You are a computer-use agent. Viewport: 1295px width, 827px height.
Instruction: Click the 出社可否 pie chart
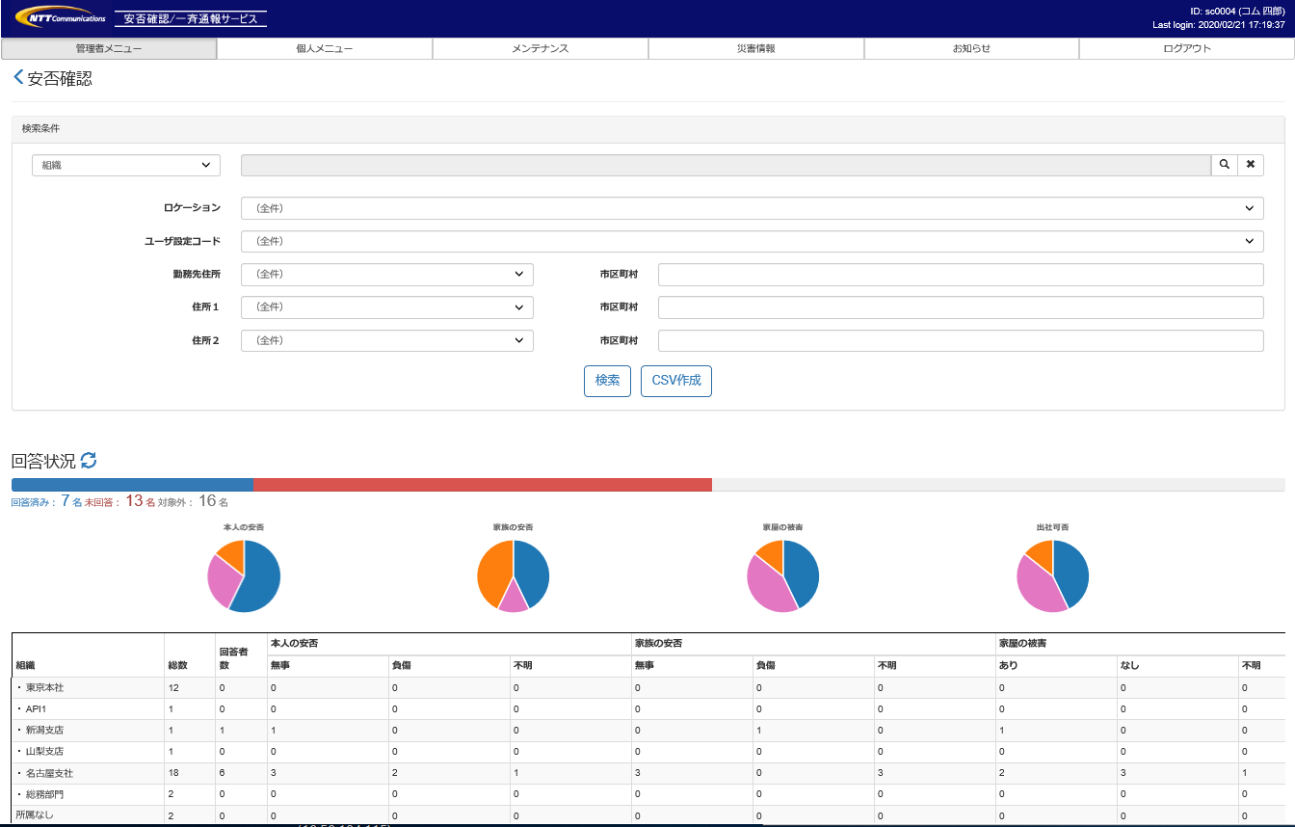1052,575
